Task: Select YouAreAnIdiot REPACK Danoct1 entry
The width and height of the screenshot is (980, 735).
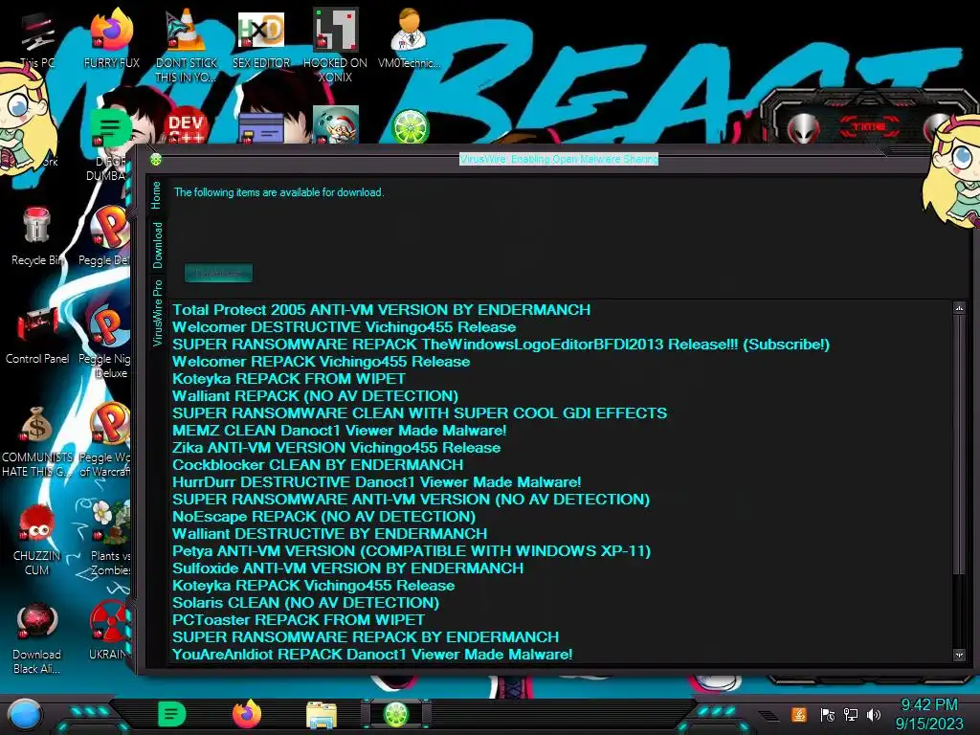Action: (372, 655)
